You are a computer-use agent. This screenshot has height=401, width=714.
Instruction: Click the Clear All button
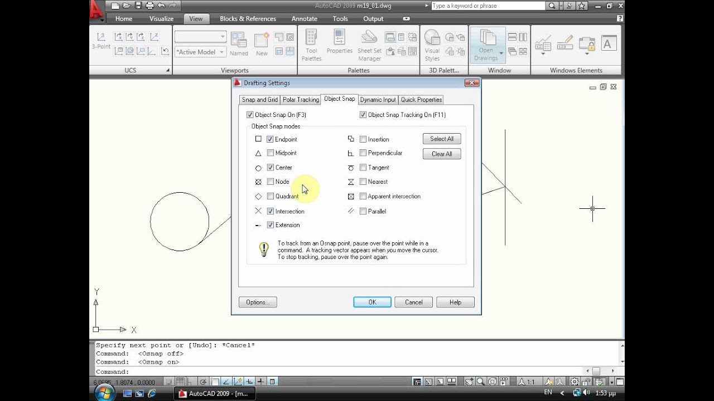(442, 154)
